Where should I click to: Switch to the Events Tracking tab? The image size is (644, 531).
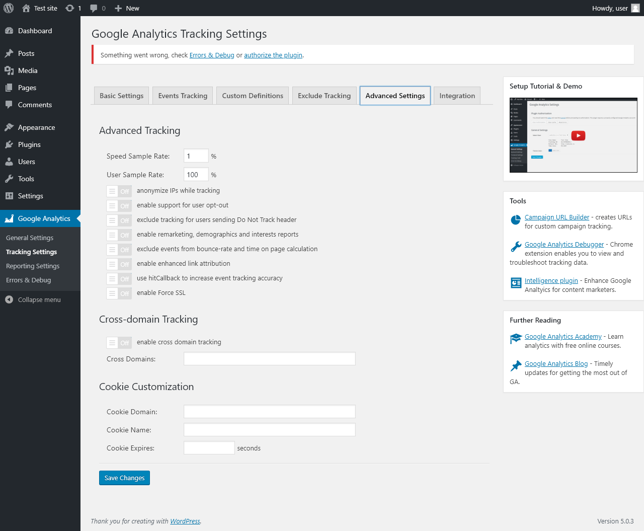tap(183, 96)
